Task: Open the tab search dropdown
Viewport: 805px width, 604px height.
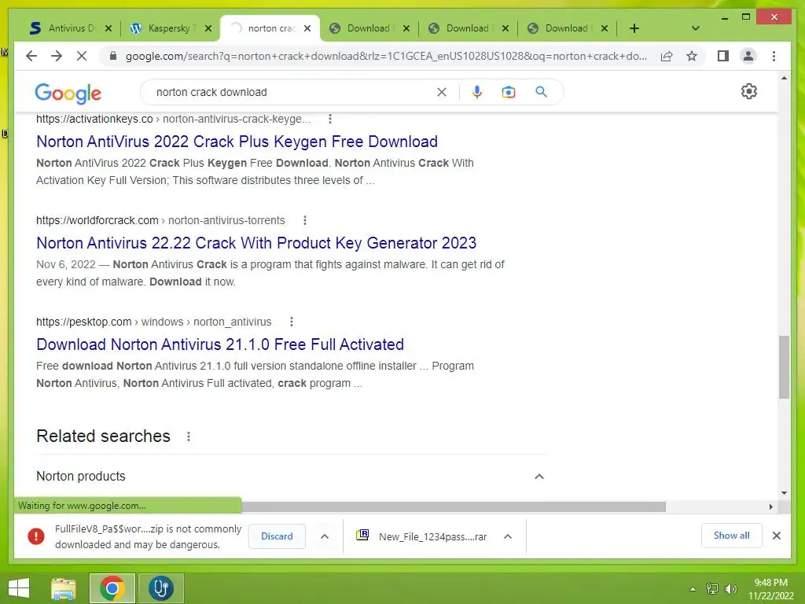Action: [x=696, y=28]
